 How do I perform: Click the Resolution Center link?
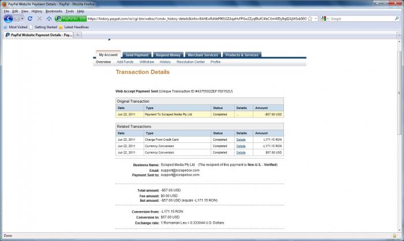(190, 62)
